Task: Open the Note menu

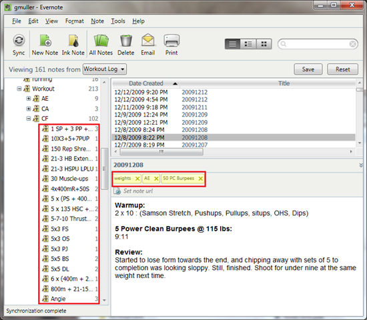Action: (97, 21)
